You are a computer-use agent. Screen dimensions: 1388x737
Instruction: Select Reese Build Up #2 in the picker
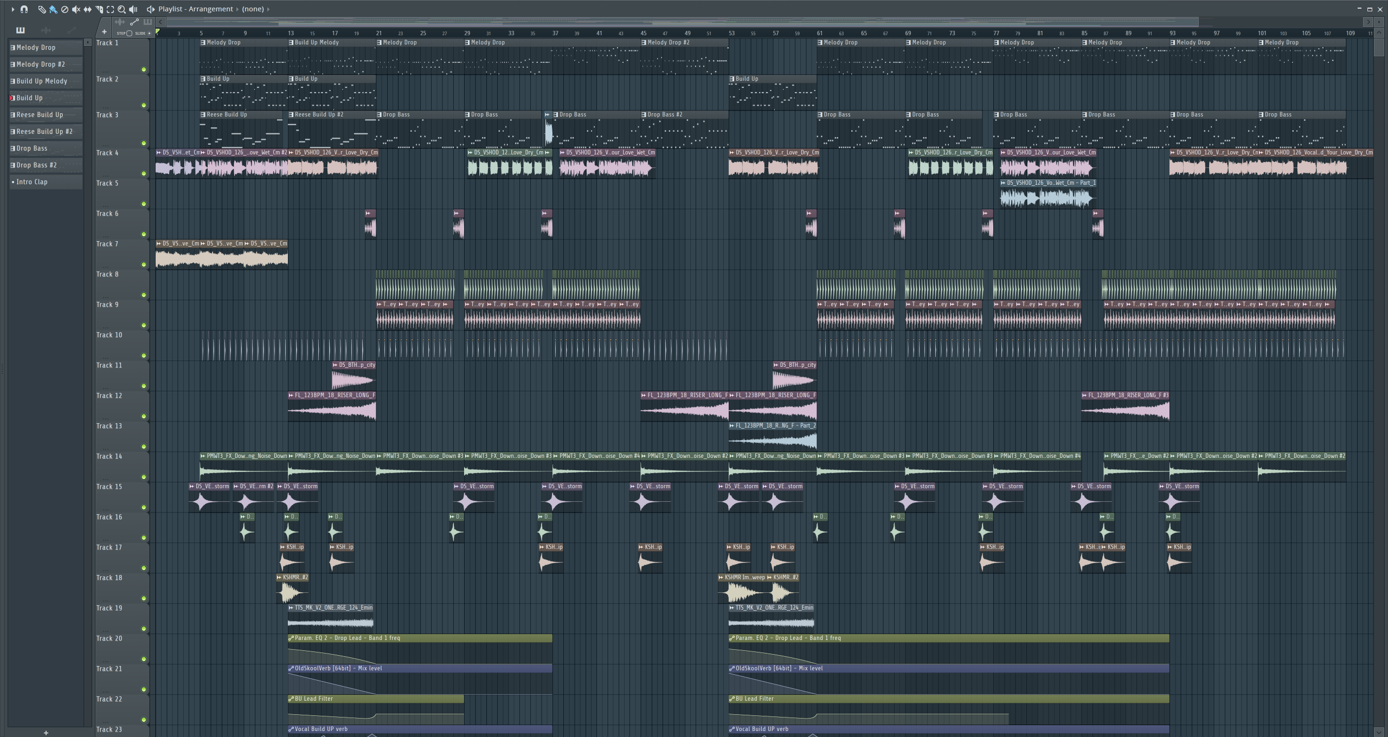click(46, 132)
